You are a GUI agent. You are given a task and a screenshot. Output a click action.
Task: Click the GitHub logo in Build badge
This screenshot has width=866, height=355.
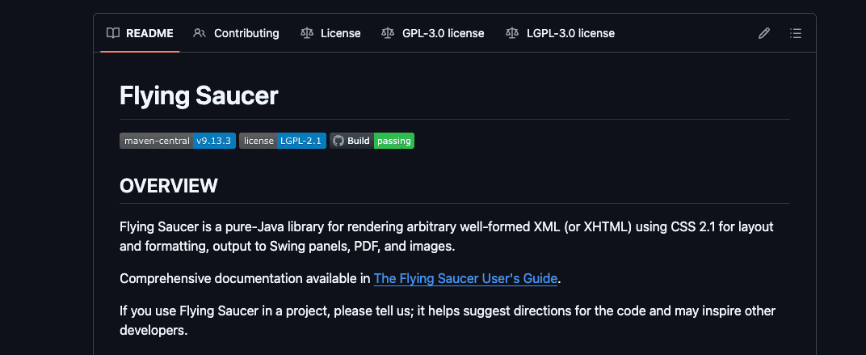(338, 141)
